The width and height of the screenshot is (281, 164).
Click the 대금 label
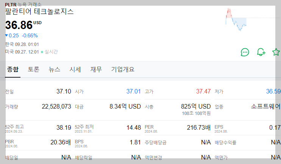(79, 107)
